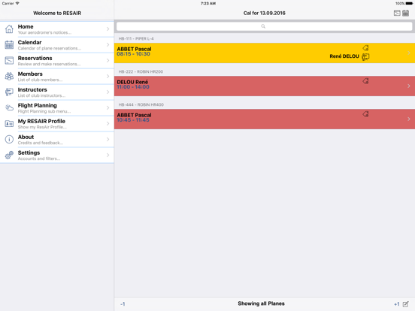Click the edit compose icon at bottom right
Viewport: 415px width, 311px height.
[x=406, y=304]
